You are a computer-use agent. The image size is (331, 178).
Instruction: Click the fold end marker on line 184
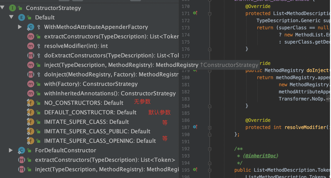[210, 106]
